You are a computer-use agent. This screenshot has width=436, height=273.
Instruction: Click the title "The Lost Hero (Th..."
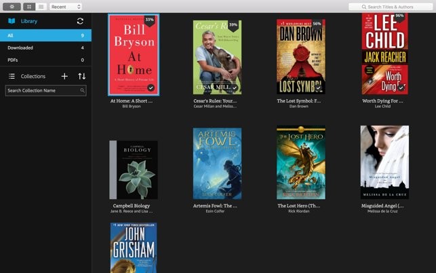[x=298, y=206]
